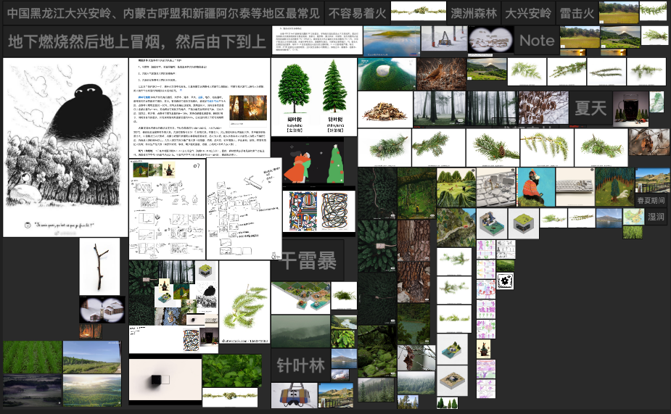Select the 针叶林 text note
This screenshot has width=671, height=414.
pos(300,365)
